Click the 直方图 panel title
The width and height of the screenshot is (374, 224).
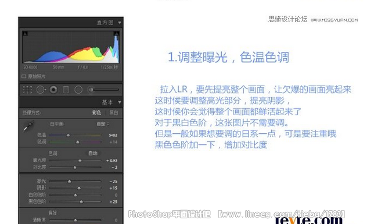105,23
